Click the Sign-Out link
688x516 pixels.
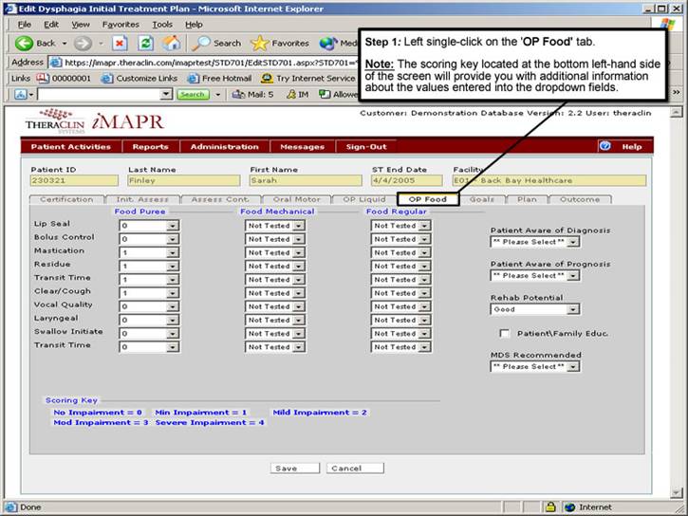365,147
